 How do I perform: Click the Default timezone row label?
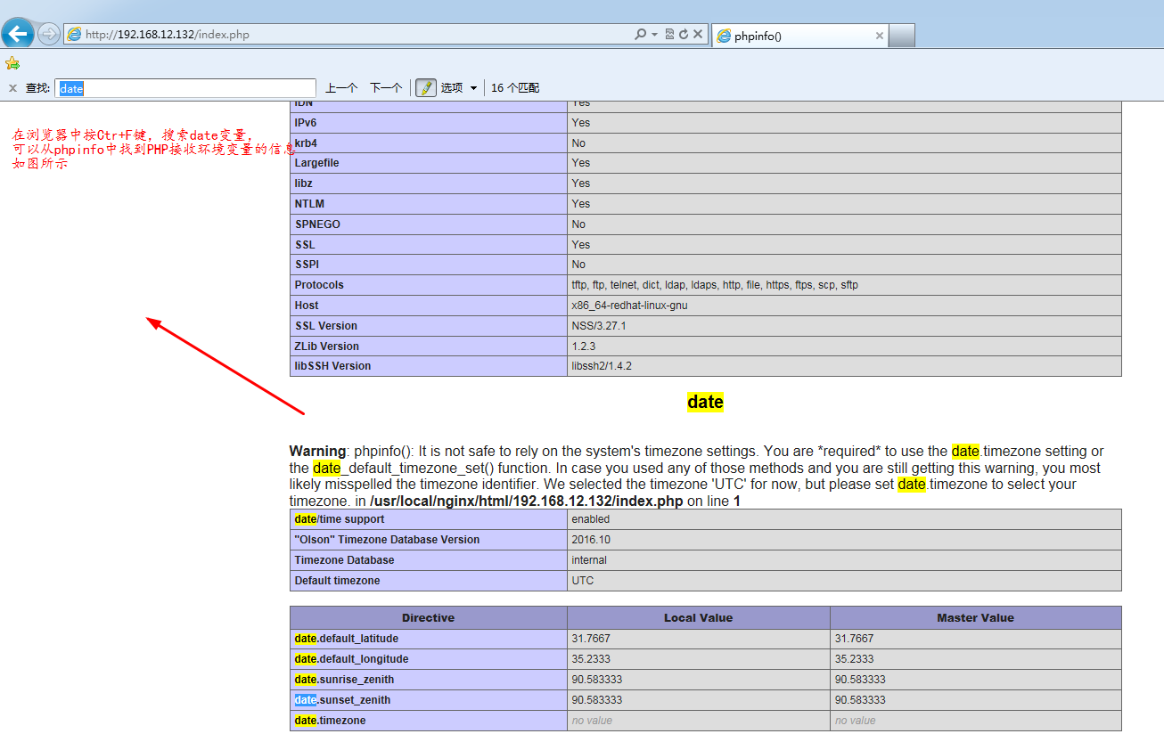coord(337,581)
